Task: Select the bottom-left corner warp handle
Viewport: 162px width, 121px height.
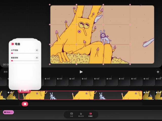Action: [x=50, y=64]
